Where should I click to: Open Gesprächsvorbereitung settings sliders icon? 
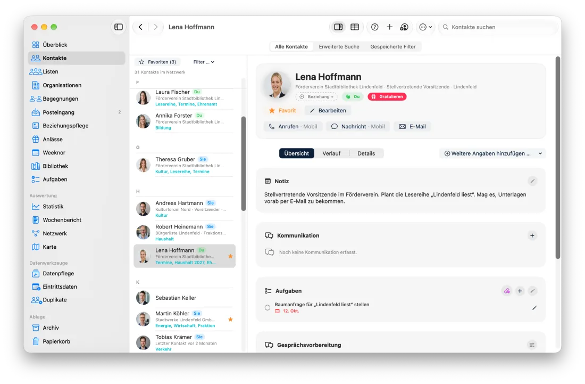(x=532, y=345)
